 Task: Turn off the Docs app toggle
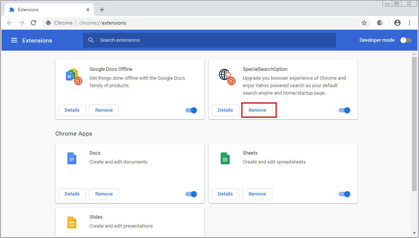point(191,194)
